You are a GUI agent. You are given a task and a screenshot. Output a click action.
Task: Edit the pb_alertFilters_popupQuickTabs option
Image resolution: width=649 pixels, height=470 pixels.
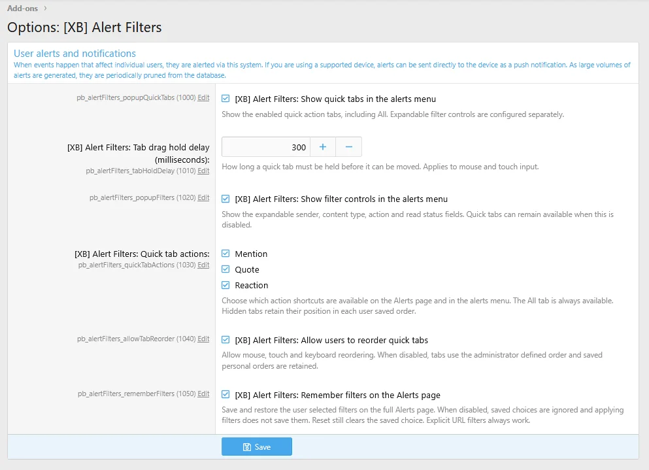(x=203, y=98)
